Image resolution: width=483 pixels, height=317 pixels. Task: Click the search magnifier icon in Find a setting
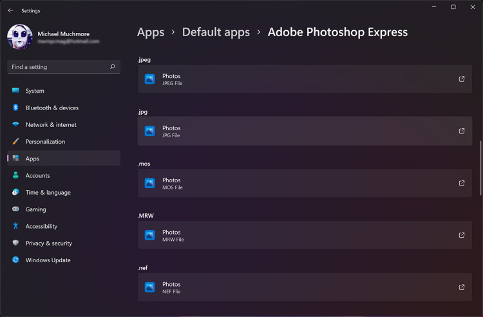(113, 67)
